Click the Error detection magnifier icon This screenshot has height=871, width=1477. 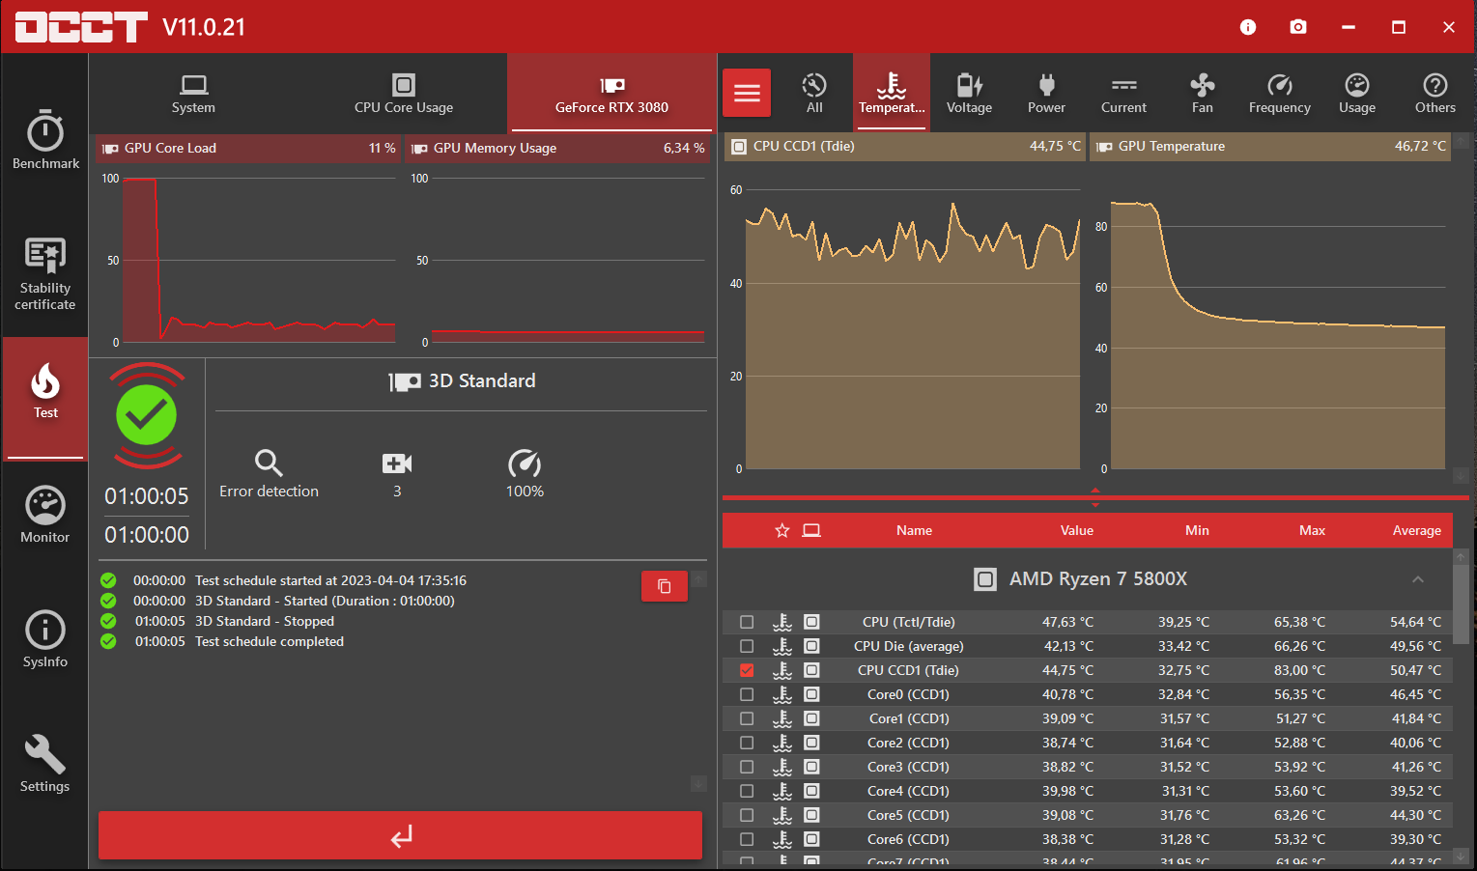[x=269, y=464]
